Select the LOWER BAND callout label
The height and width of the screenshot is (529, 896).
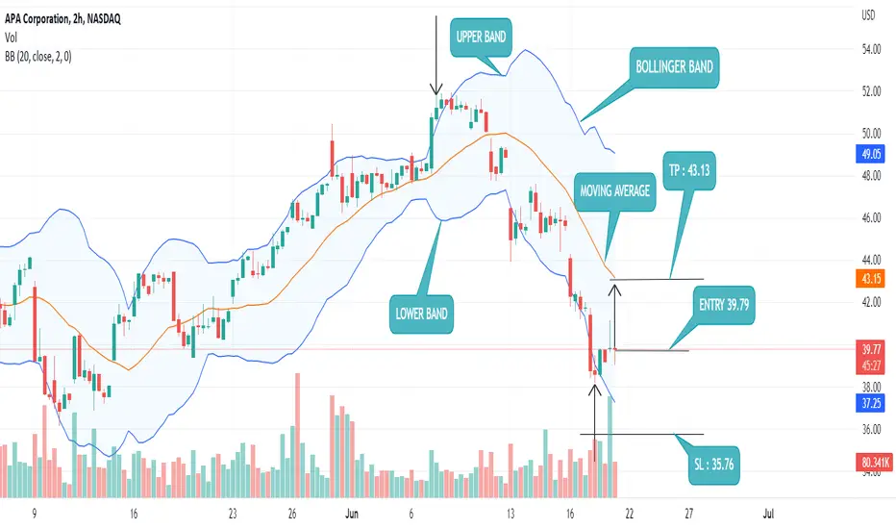tap(421, 314)
